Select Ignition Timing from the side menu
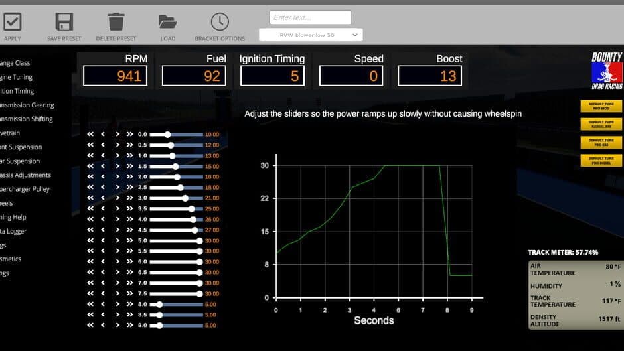624x351 pixels. [17, 91]
